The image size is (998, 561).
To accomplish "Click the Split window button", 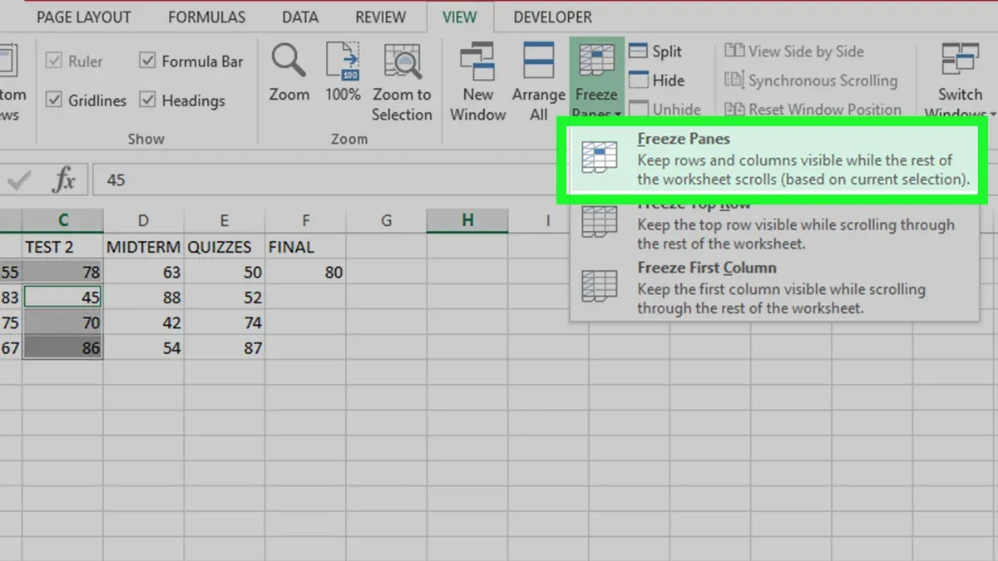I will tap(655, 52).
